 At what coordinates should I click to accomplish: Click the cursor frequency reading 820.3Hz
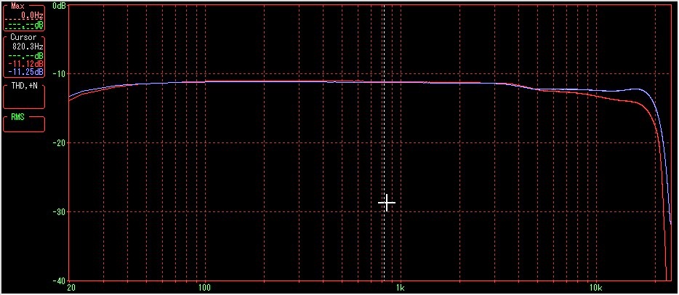(29, 46)
